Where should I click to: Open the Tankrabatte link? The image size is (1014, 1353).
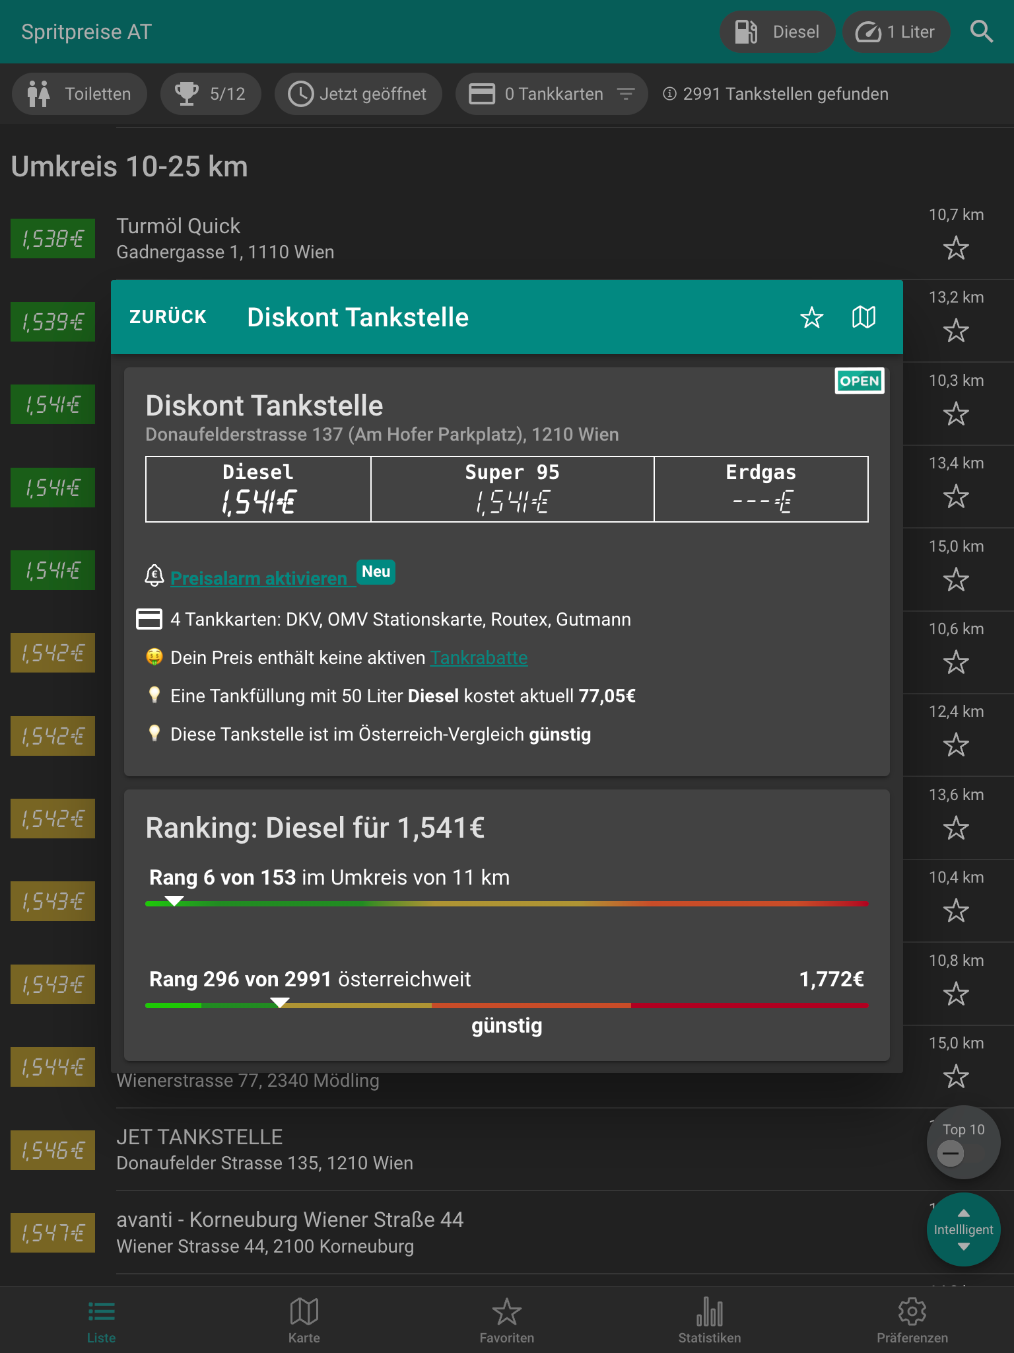click(x=479, y=657)
